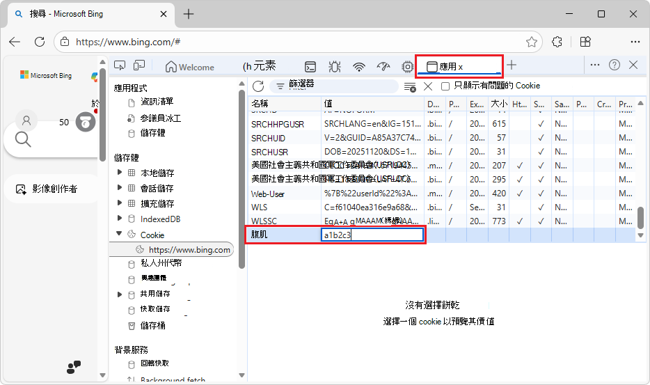Add more tools with DevTools plus icon
The height and width of the screenshot is (385, 650).
pos(512,65)
